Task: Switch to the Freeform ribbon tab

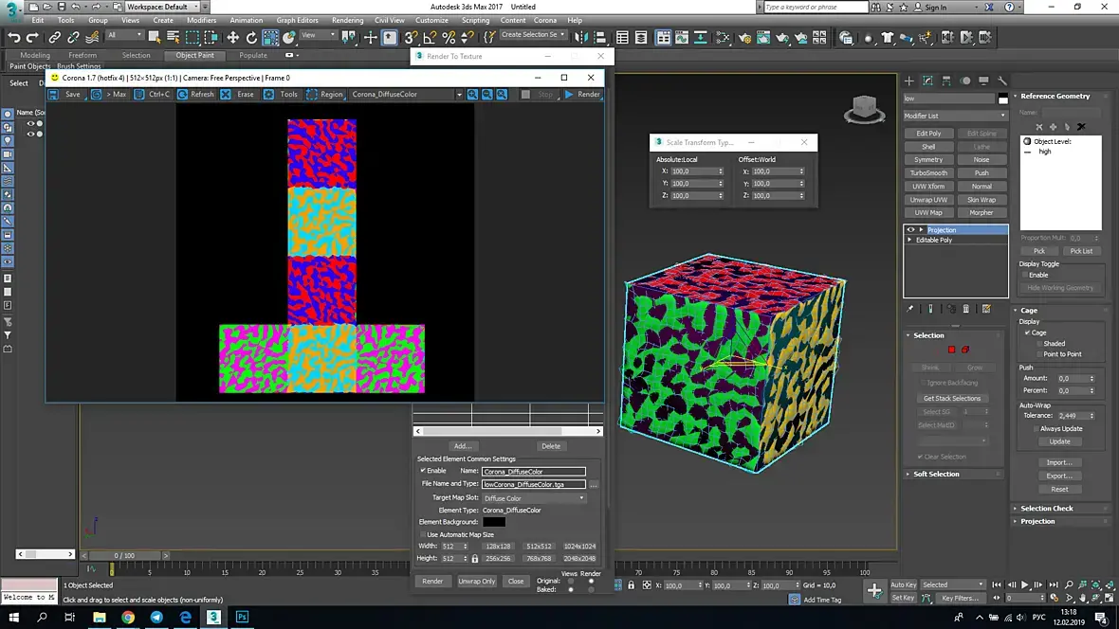Action: [x=83, y=55]
